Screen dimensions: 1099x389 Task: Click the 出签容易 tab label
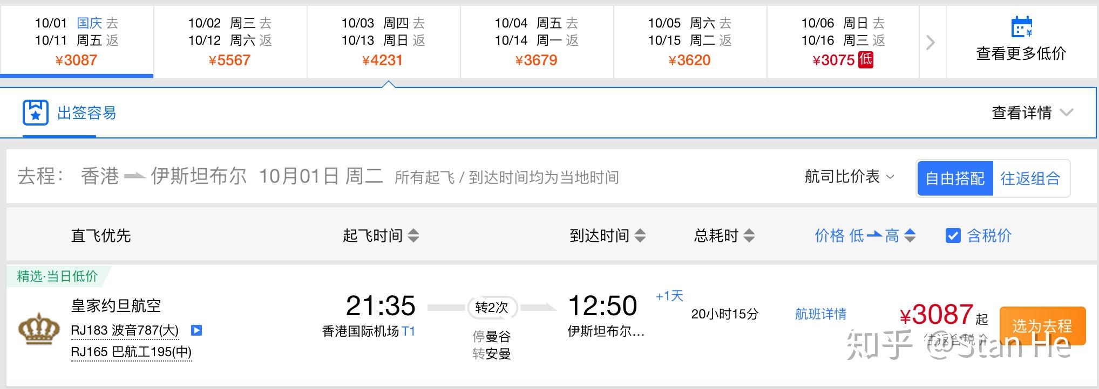point(87,113)
